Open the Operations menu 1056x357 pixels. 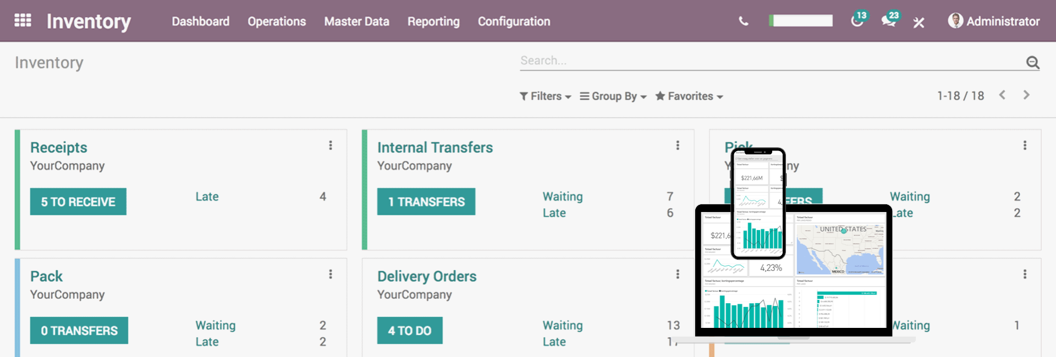click(277, 21)
